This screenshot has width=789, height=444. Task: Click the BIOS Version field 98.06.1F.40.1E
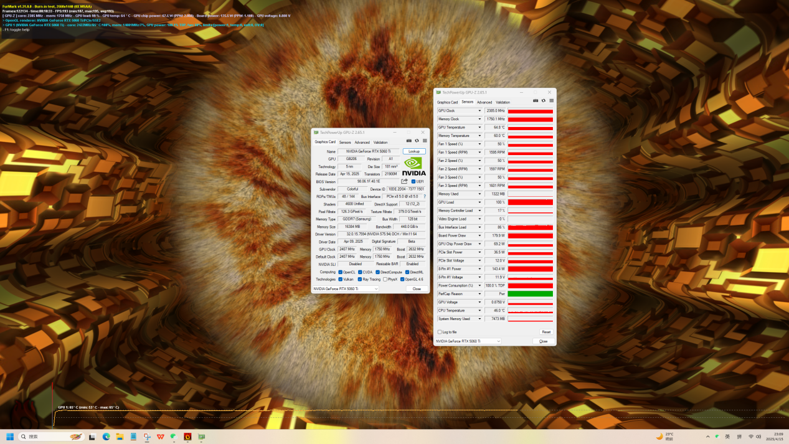click(x=368, y=181)
